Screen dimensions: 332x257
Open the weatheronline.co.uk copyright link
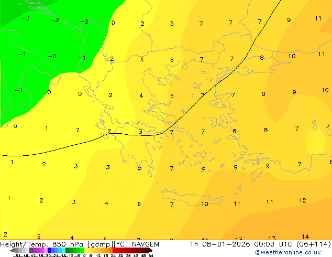[288, 252]
